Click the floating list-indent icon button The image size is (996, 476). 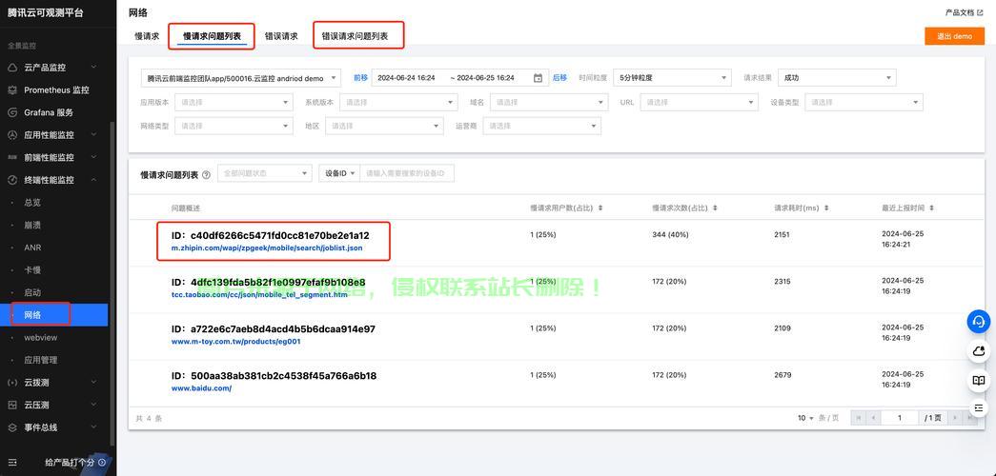[979, 407]
